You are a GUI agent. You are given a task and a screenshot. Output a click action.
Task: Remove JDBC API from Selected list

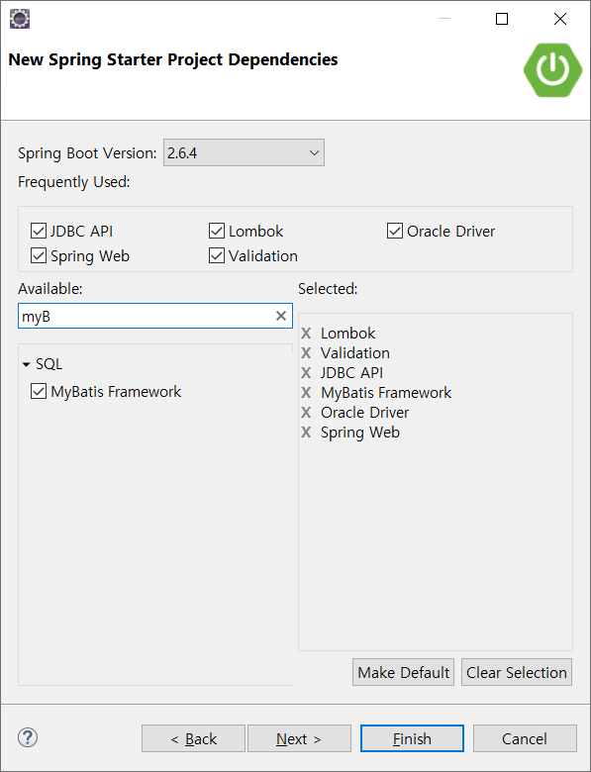[x=306, y=373]
